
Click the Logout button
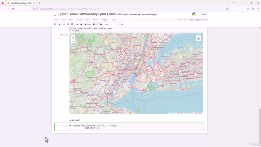(203, 14)
